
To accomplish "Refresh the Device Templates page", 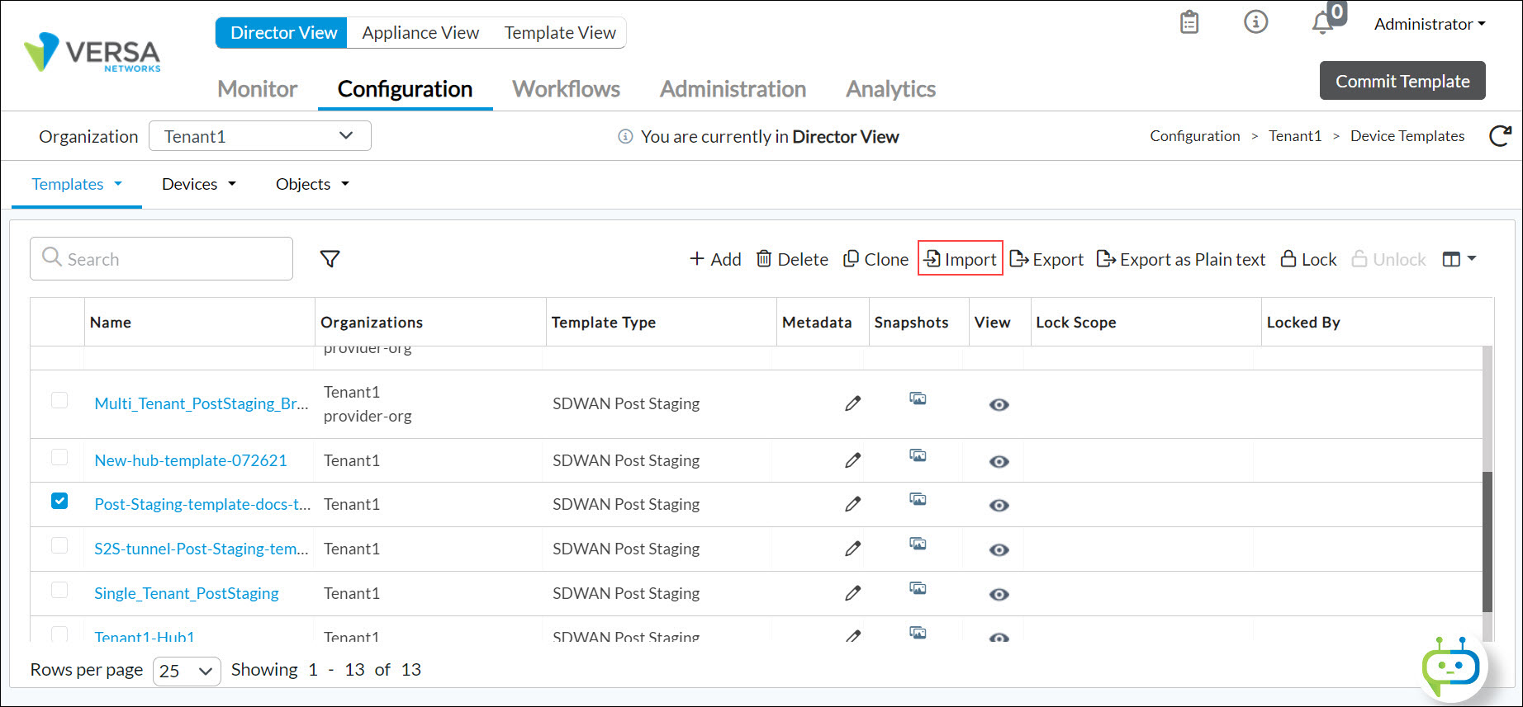I will [1500, 136].
